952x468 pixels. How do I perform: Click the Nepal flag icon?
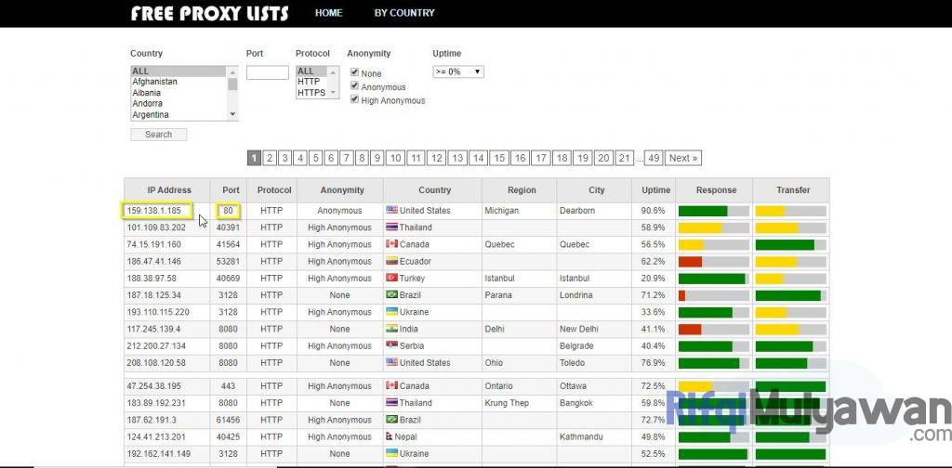click(390, 437)
